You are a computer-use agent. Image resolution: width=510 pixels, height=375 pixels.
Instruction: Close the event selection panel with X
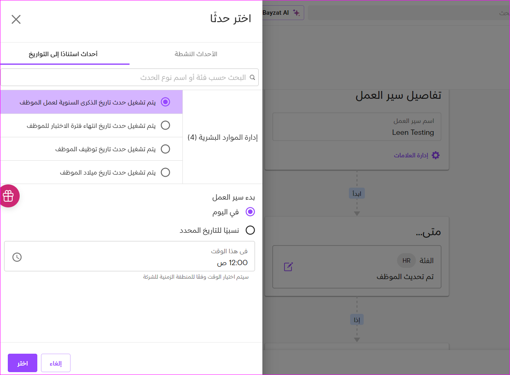coord(16,19)
